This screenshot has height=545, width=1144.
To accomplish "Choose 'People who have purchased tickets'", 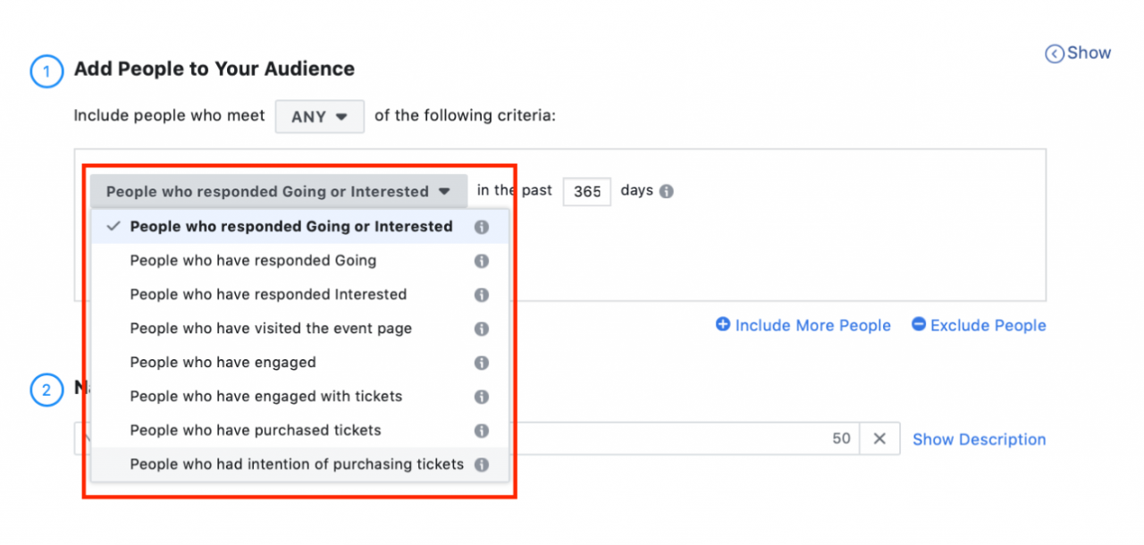I will click(256, 431).
